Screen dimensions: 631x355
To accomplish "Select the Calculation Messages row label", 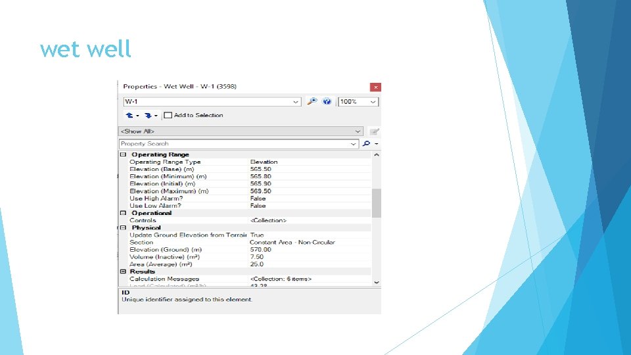I will 164,279.
